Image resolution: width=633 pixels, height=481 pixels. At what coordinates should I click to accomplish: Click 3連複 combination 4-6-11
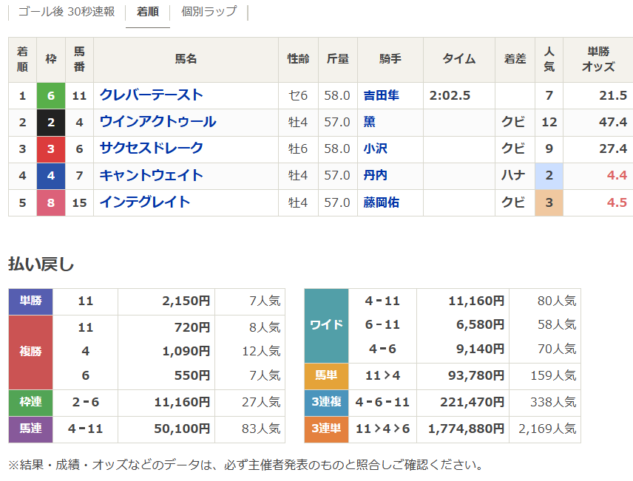click(x=383, y=403)
